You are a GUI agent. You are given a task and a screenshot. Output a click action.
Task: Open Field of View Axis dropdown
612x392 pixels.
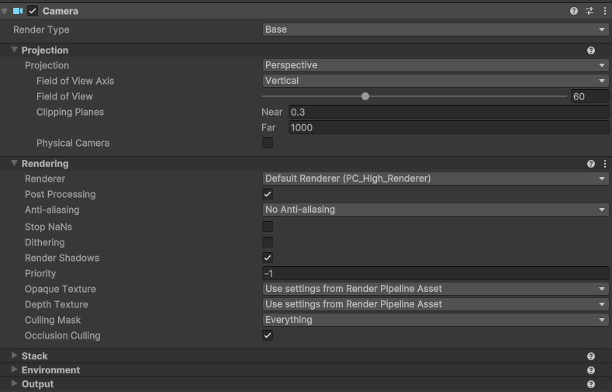tap(435, 81)
